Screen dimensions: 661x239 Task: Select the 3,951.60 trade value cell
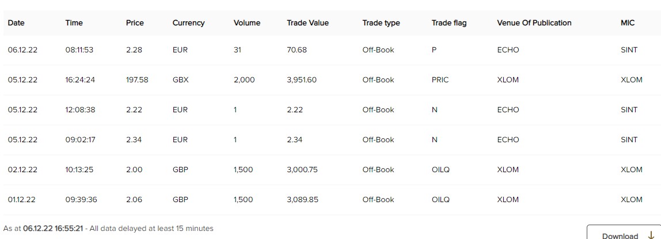click(x=302, y=80)
